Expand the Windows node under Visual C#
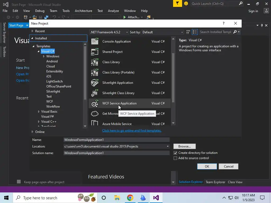 pos(44,56)
